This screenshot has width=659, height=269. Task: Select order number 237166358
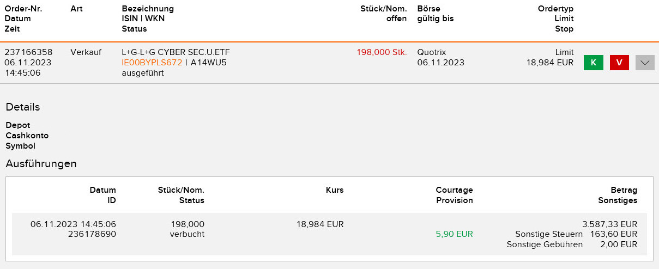click(28, 52)
